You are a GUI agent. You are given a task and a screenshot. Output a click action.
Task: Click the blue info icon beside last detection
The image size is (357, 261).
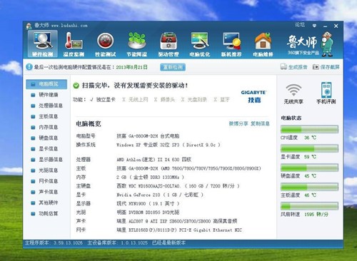point(29,67)
